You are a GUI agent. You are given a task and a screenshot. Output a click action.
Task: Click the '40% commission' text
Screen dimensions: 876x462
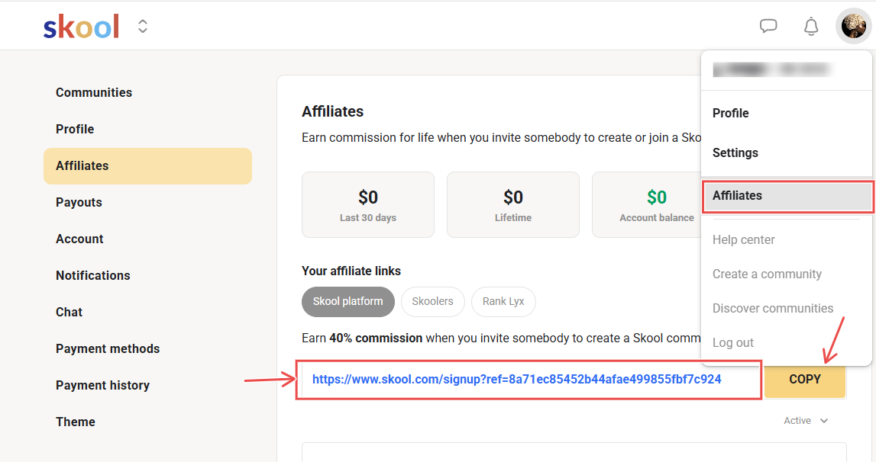[x=376, y=338]
